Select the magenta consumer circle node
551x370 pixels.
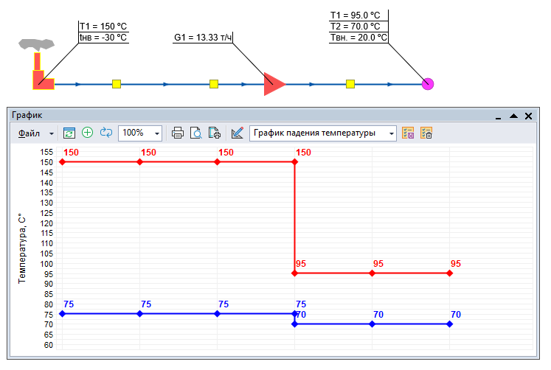click(427, 84)
